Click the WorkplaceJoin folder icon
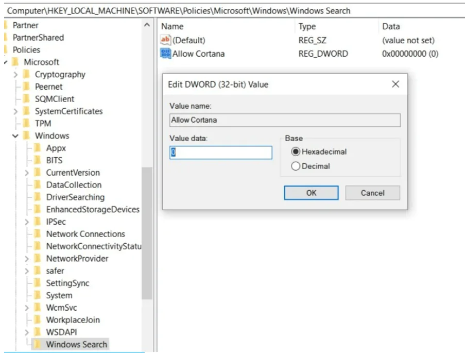This screenshot has width=465, height=353. pyautogui.click(x=38, y=320)
